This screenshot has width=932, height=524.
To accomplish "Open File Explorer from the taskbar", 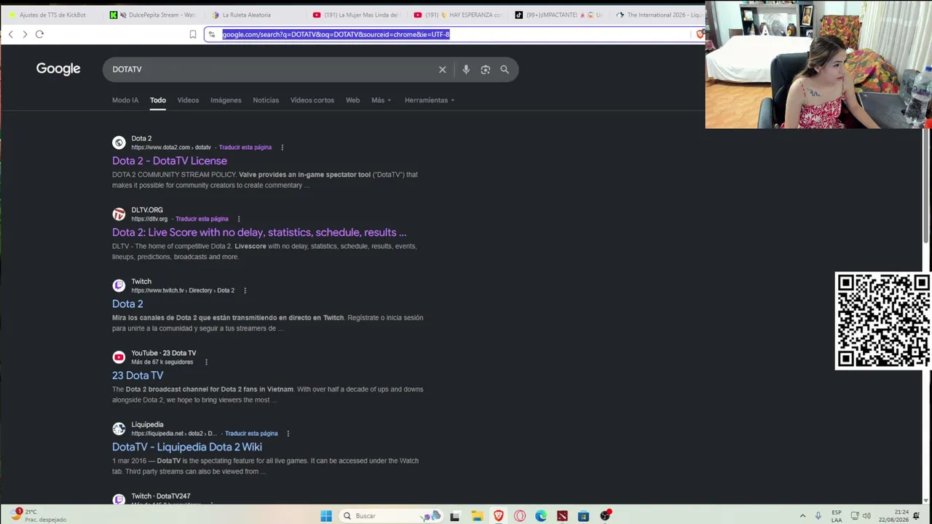I will coord(477,516).
